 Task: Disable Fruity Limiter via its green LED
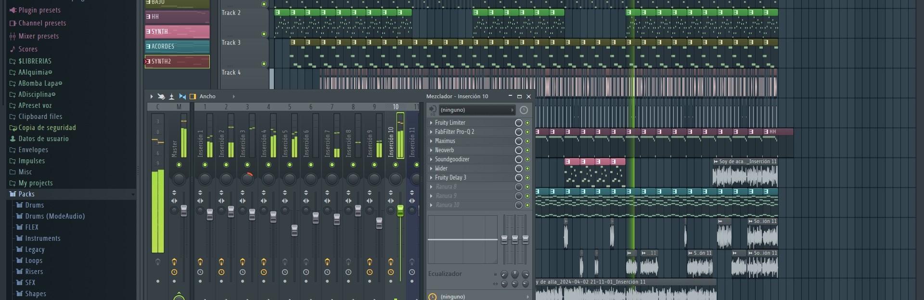point(527,123)
